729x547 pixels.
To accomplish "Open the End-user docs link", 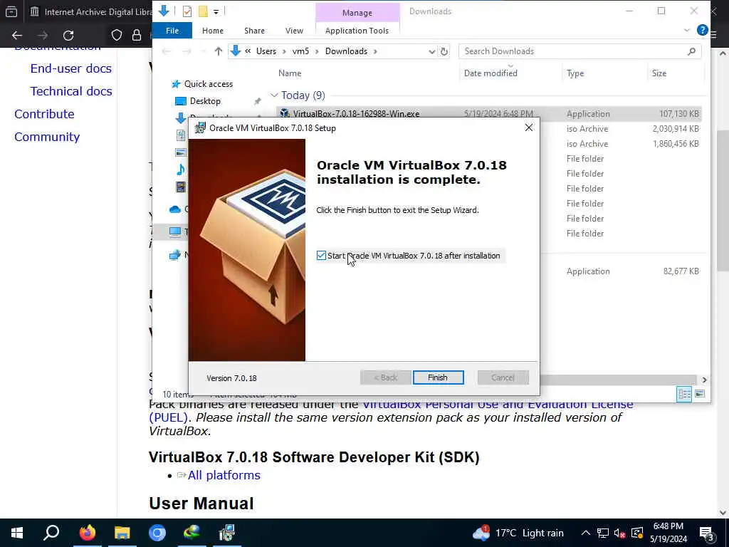I will (x=71, y=68).
